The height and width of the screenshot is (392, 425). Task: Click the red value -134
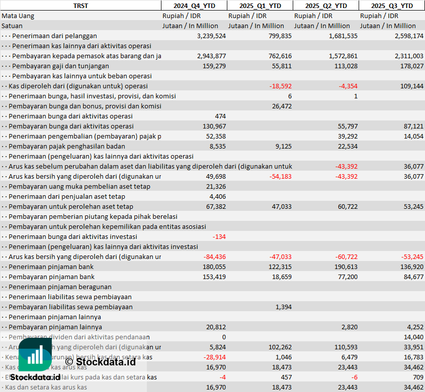pyautogui.click(x=219, y=237)
